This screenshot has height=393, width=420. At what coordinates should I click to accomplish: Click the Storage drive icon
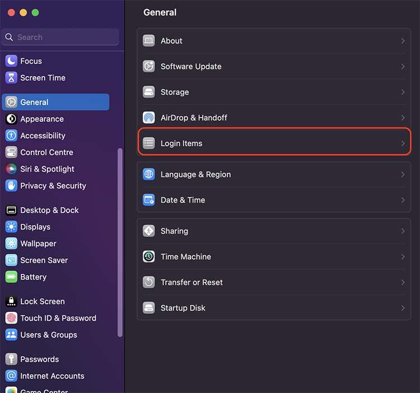pos(148,92)
